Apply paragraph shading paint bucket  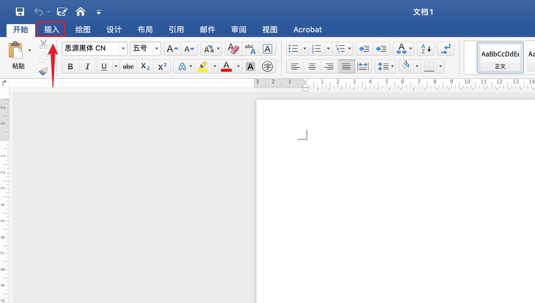click(406, 67)
